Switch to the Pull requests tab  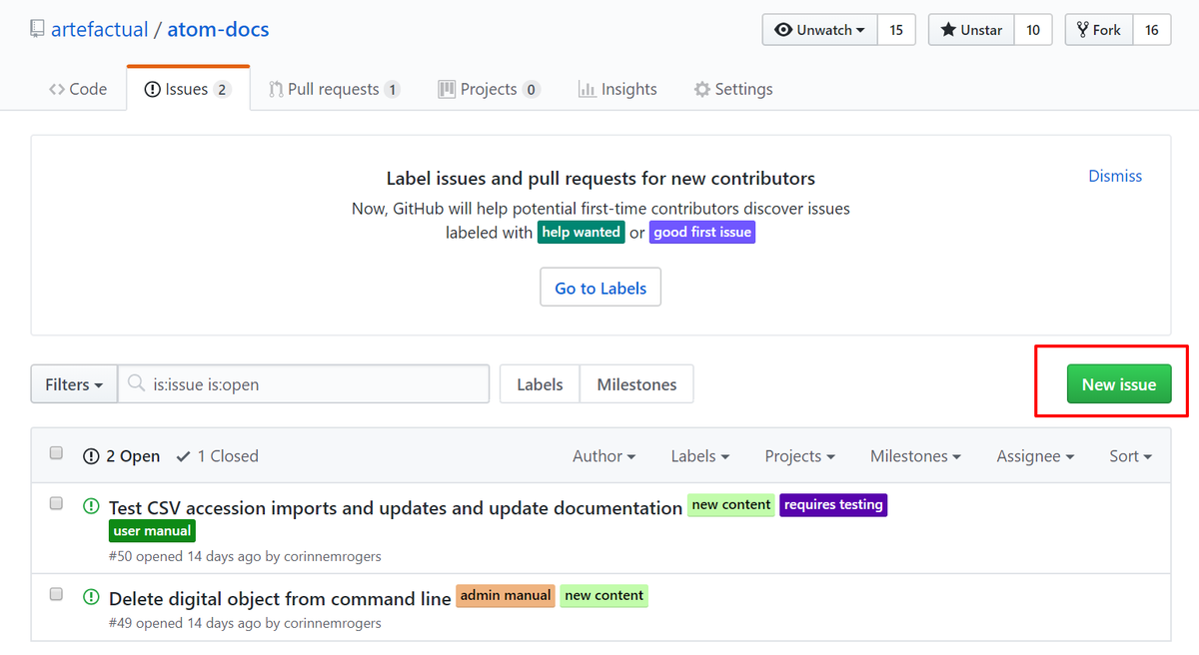[334, 89]
